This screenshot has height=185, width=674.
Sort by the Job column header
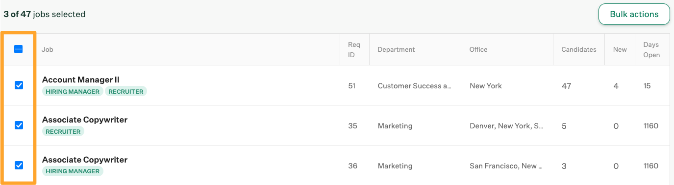click(x=48, y=49)
